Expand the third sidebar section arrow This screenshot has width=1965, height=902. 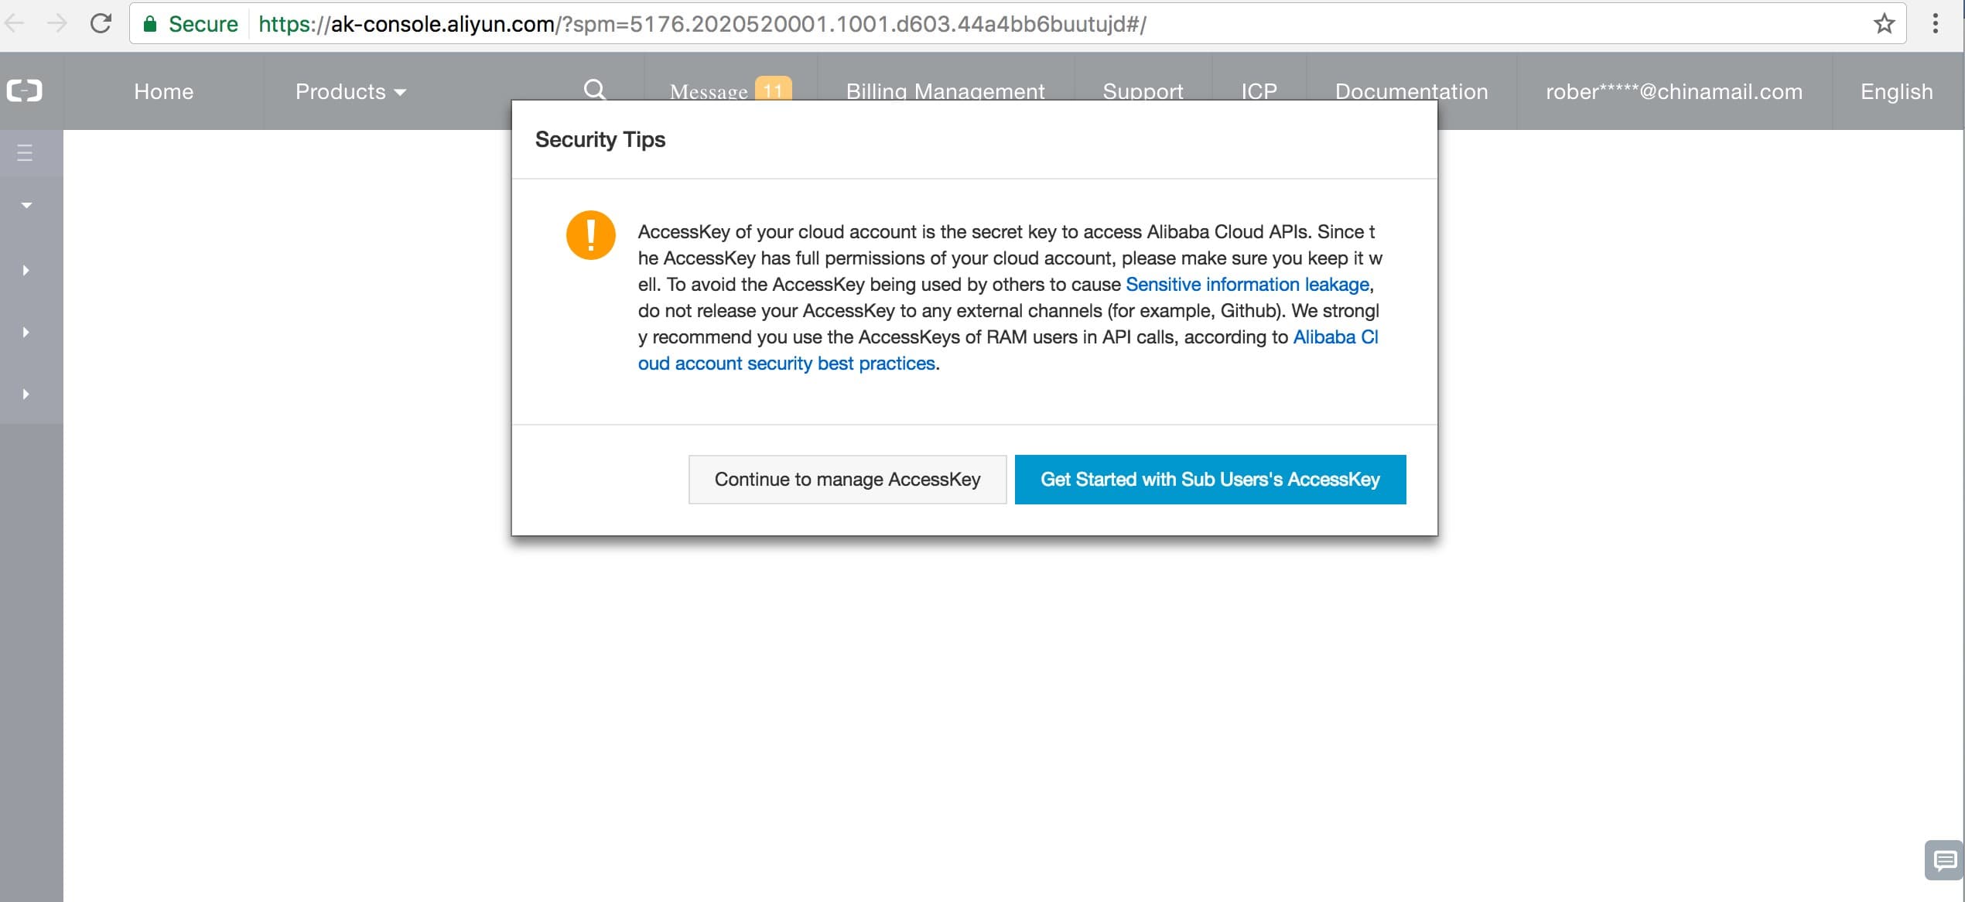click(x=26, y=332)
